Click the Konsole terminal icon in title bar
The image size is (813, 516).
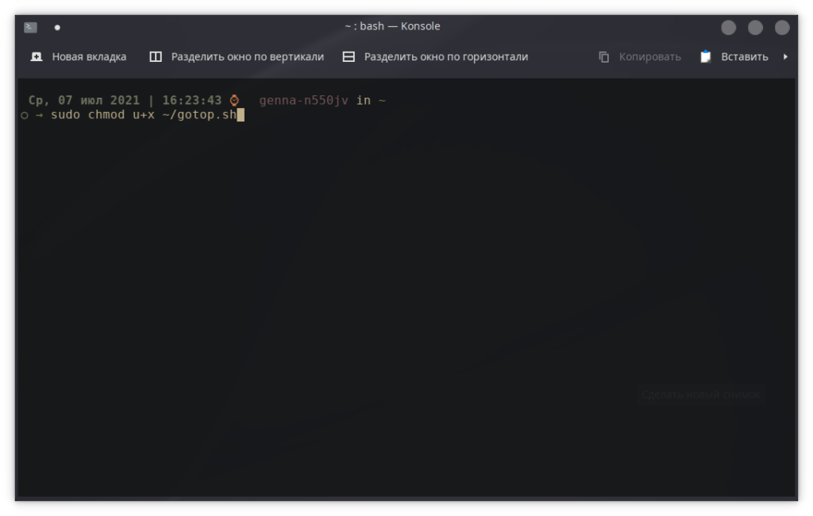coord(31,27)
